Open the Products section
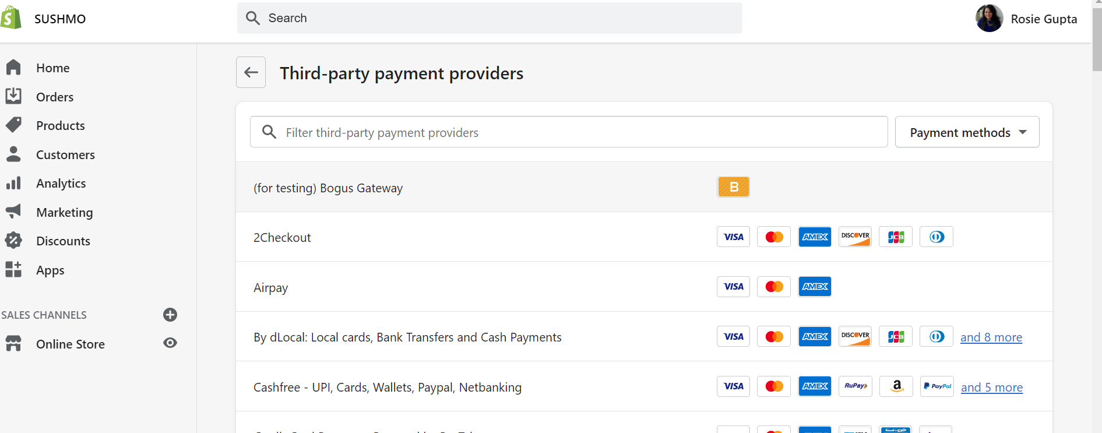The width and height of the screenshot is (1102, 433). pyautogui.click(x=60, y=125)
